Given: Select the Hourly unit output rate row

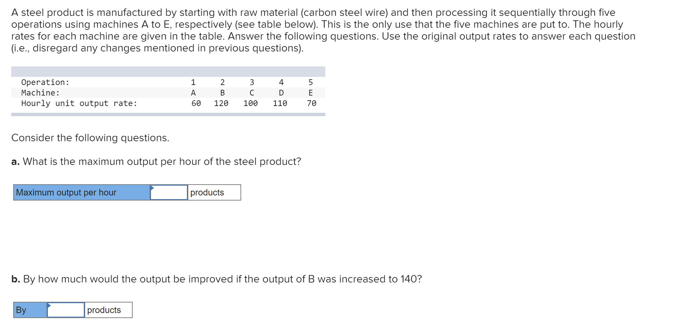Looking at the screenshot, I should pos(79,103).
